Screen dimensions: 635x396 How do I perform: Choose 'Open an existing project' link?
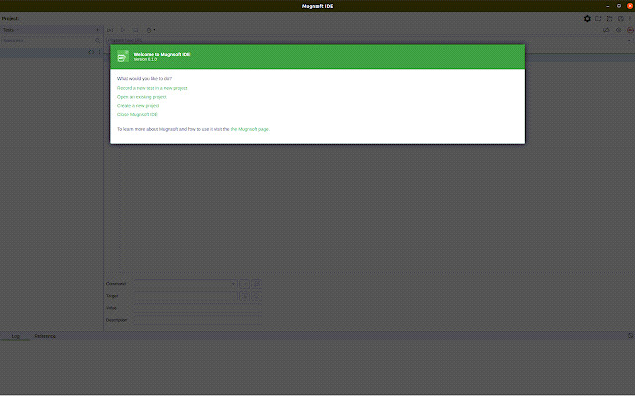[141, 97]
